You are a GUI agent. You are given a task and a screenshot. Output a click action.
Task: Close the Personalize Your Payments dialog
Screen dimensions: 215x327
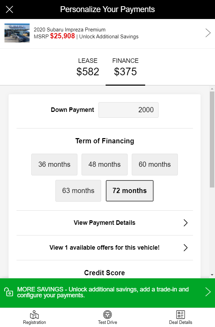pos(9,9)
